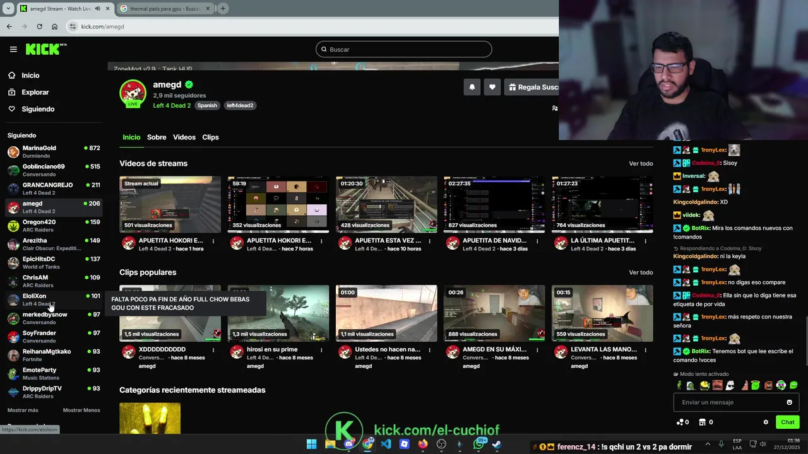The image size is (808, 454).
Task: Click the browser back arrow
Action: pyautogui.click(x=9, y=26)
